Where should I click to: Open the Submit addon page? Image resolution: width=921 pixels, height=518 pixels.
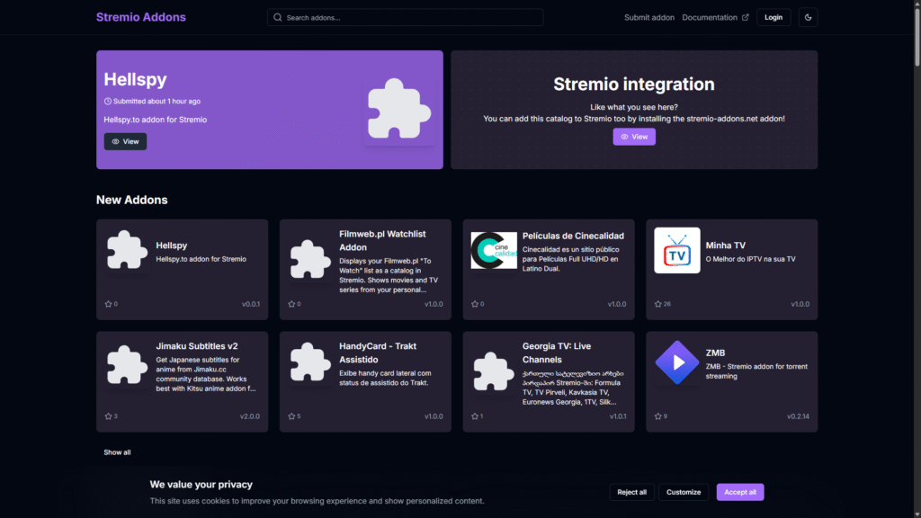pos(649,18)
